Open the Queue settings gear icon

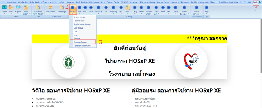(175, 7)
